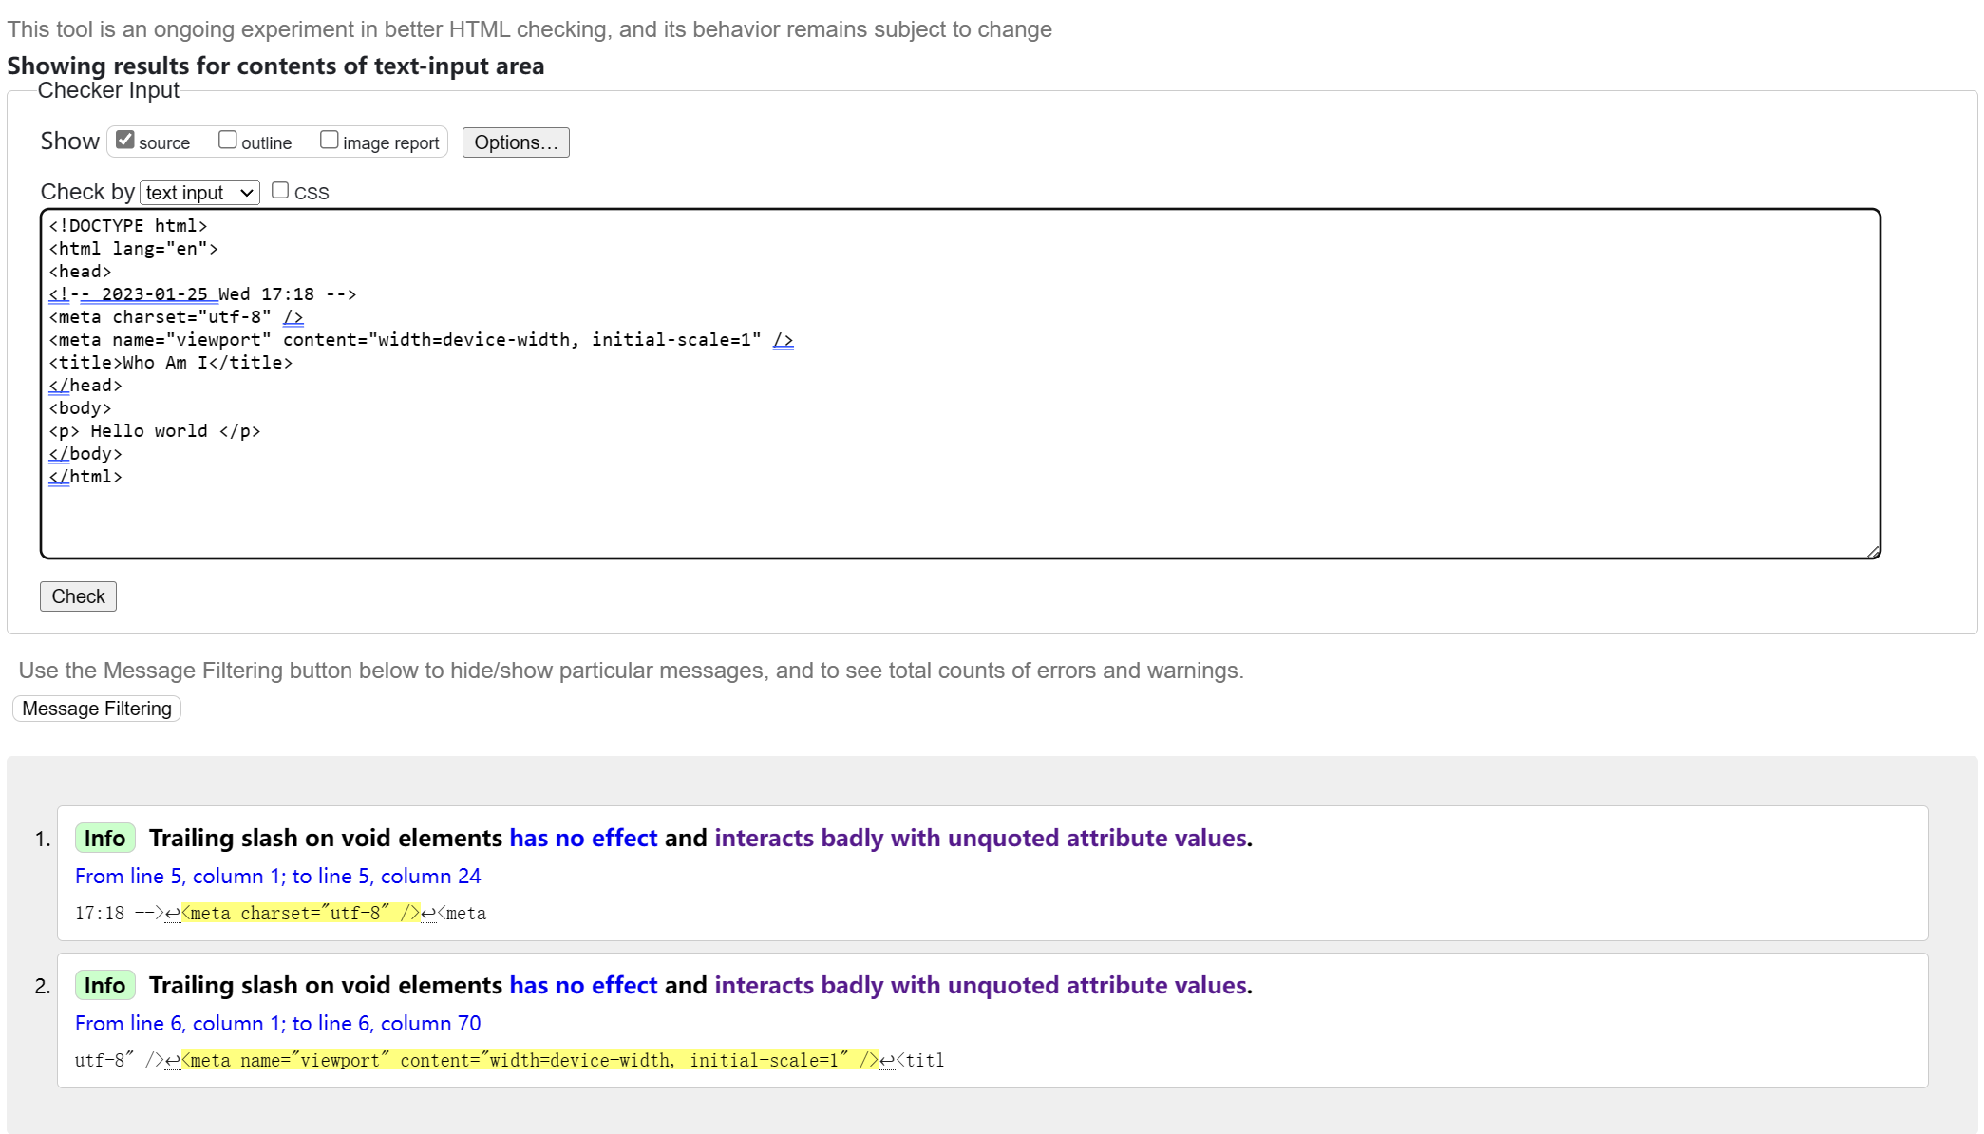Image resolution: width=1984 pixels, height=1134 pixels.
Task: Grab the textarea resize handle corner
Action: point(1873,551)
